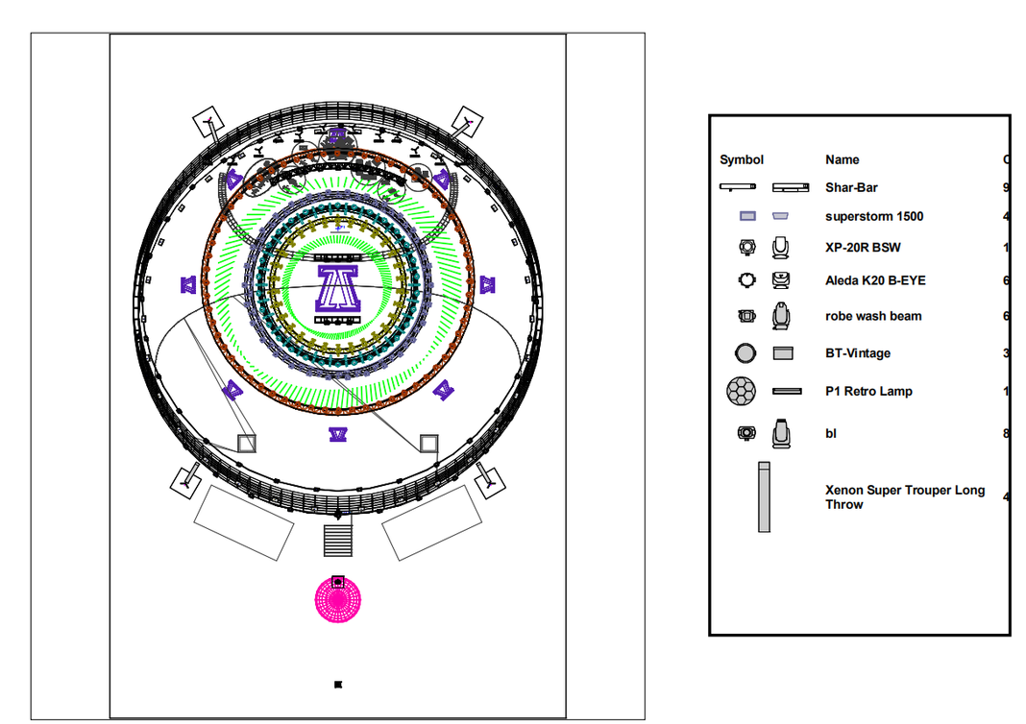The image size is (1026, 724).
Task: Select the Aleda K20 B-EYE side-view symbol
Action: coord(780,280)
